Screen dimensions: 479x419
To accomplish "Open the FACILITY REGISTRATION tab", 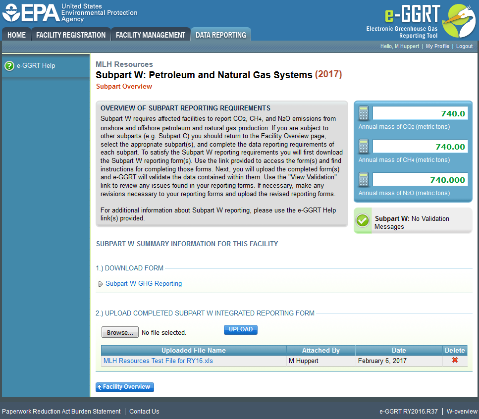I will point(71,35).
